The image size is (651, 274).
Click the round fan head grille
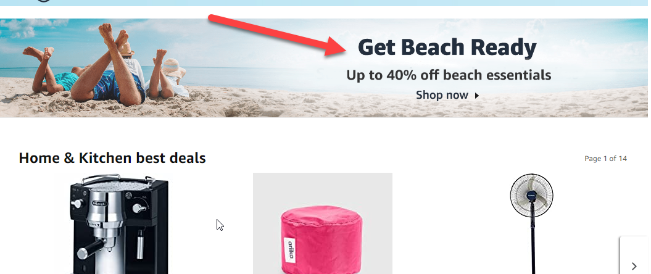click(531, 195)
